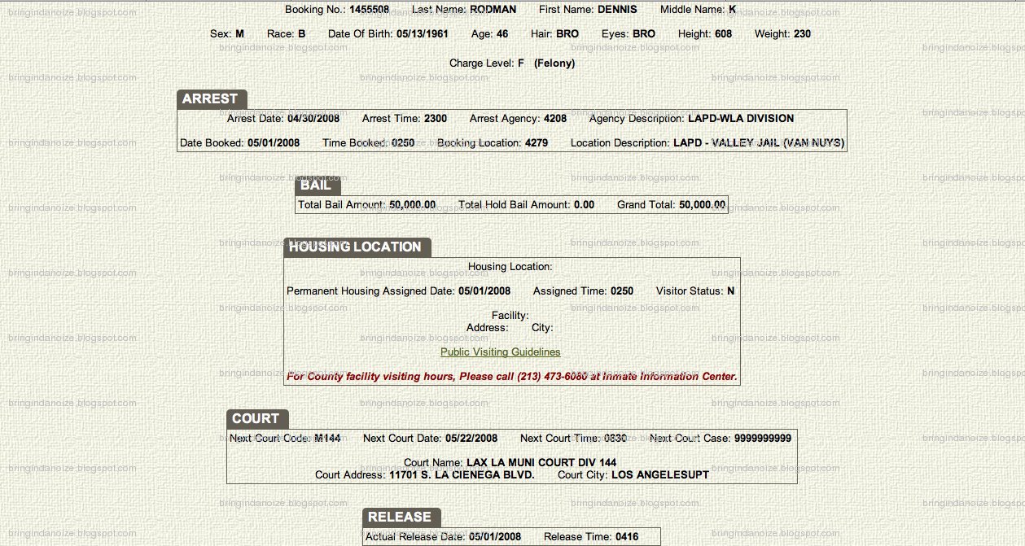
Task: Click the date booked 05/01/2008 value
Action: click(274, 143)
